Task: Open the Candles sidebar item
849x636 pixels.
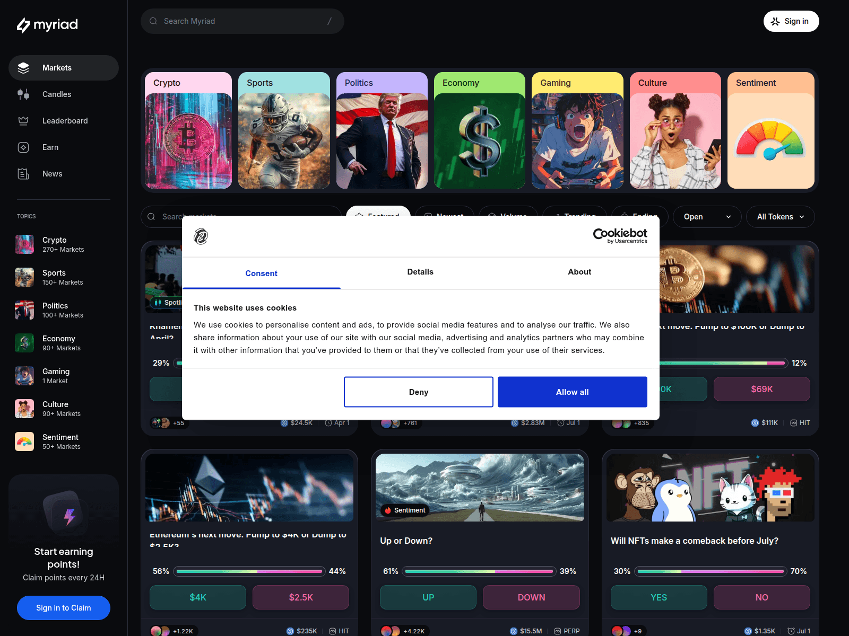Action: tap(64, 94)
